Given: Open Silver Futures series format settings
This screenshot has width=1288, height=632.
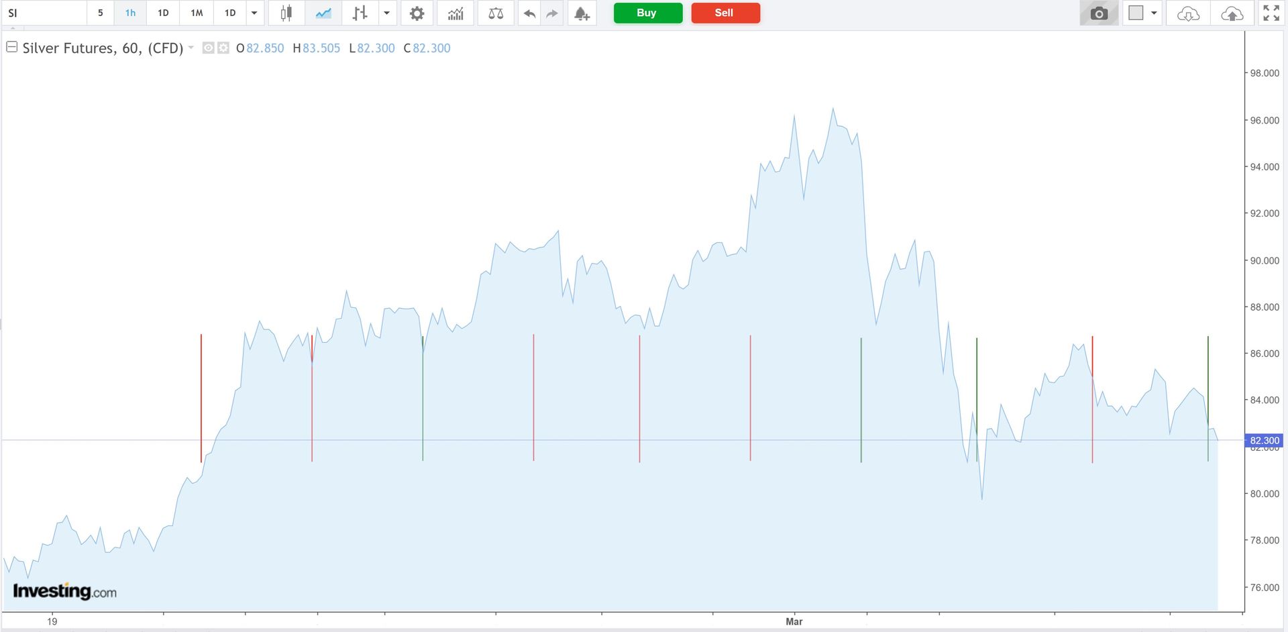Looking at the screenshot, I should 223,48.
